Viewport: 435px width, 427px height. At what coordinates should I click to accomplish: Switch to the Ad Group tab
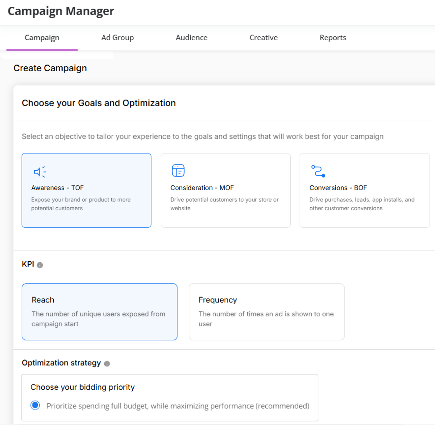click(x=118, y=38)
